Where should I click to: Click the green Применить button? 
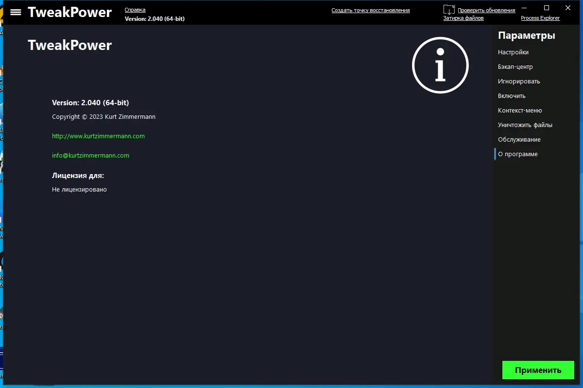[538, 370]
